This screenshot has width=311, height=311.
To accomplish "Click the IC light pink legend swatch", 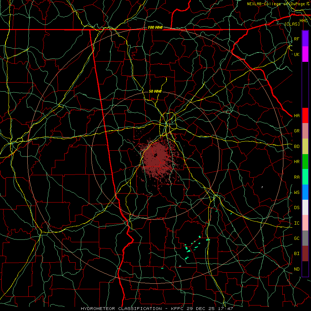I will pyautogui.click(x=305, y=223).
